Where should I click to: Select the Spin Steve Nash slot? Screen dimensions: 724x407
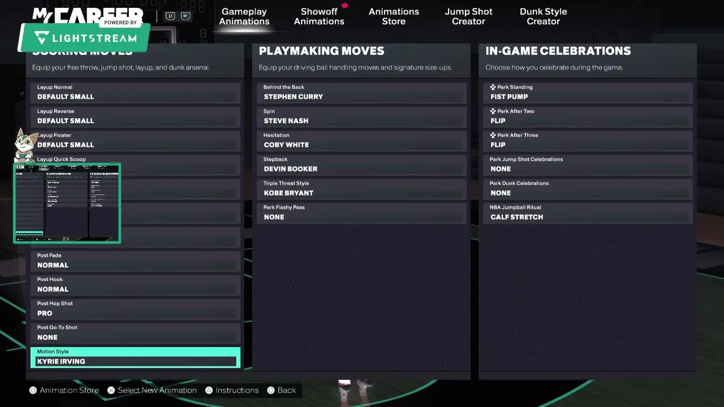pos(362,116)
